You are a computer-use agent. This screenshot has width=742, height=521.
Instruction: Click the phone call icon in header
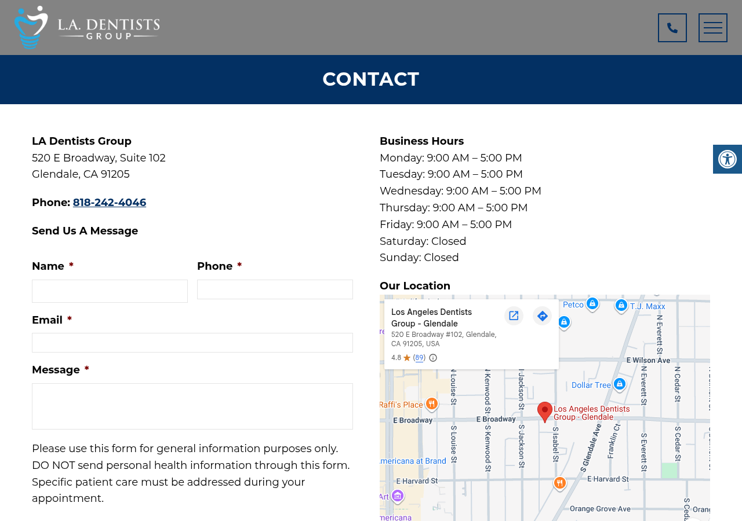[672, 28]
